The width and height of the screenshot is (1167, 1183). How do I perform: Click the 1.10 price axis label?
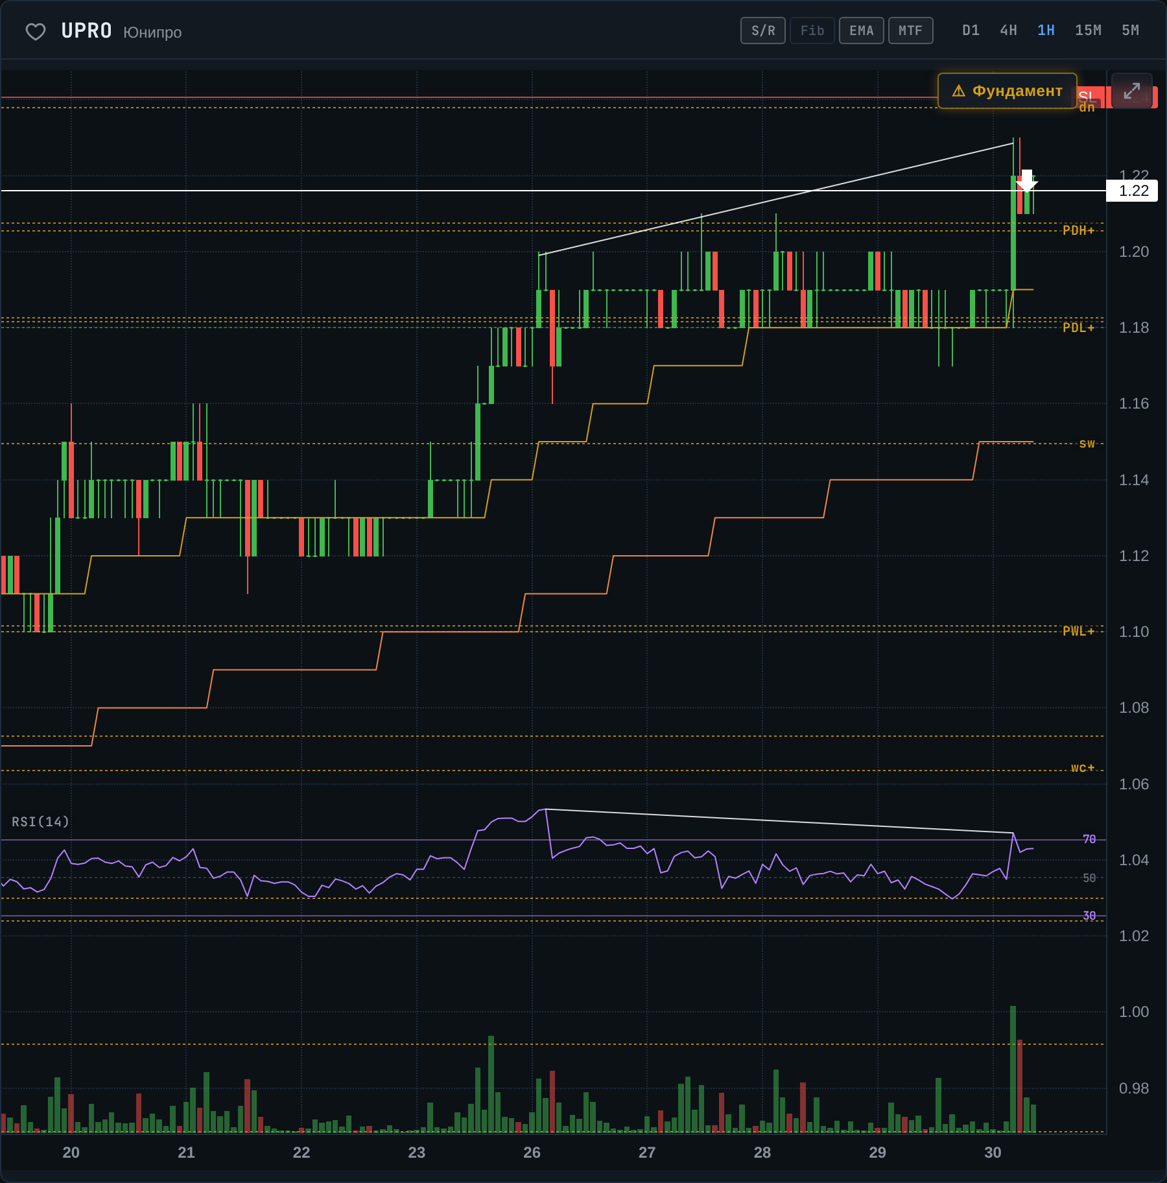click(1134, 632)
